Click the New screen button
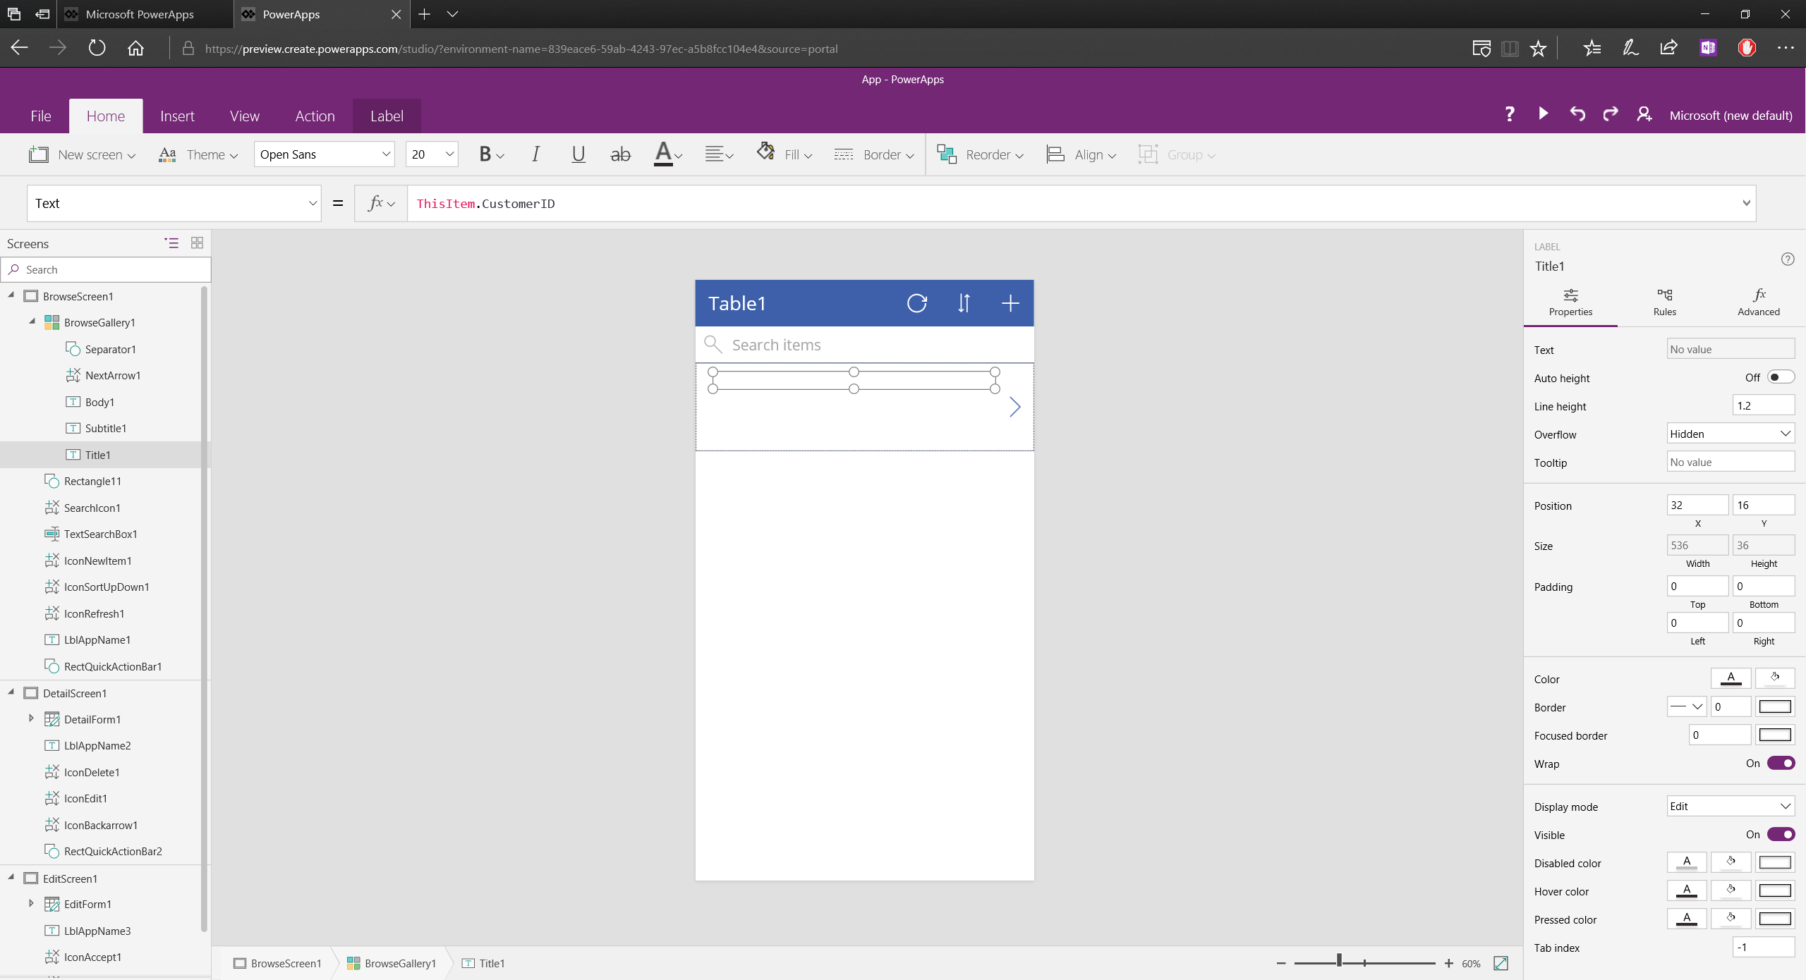The image size is (1806, 980). click(x=82, y=154)
